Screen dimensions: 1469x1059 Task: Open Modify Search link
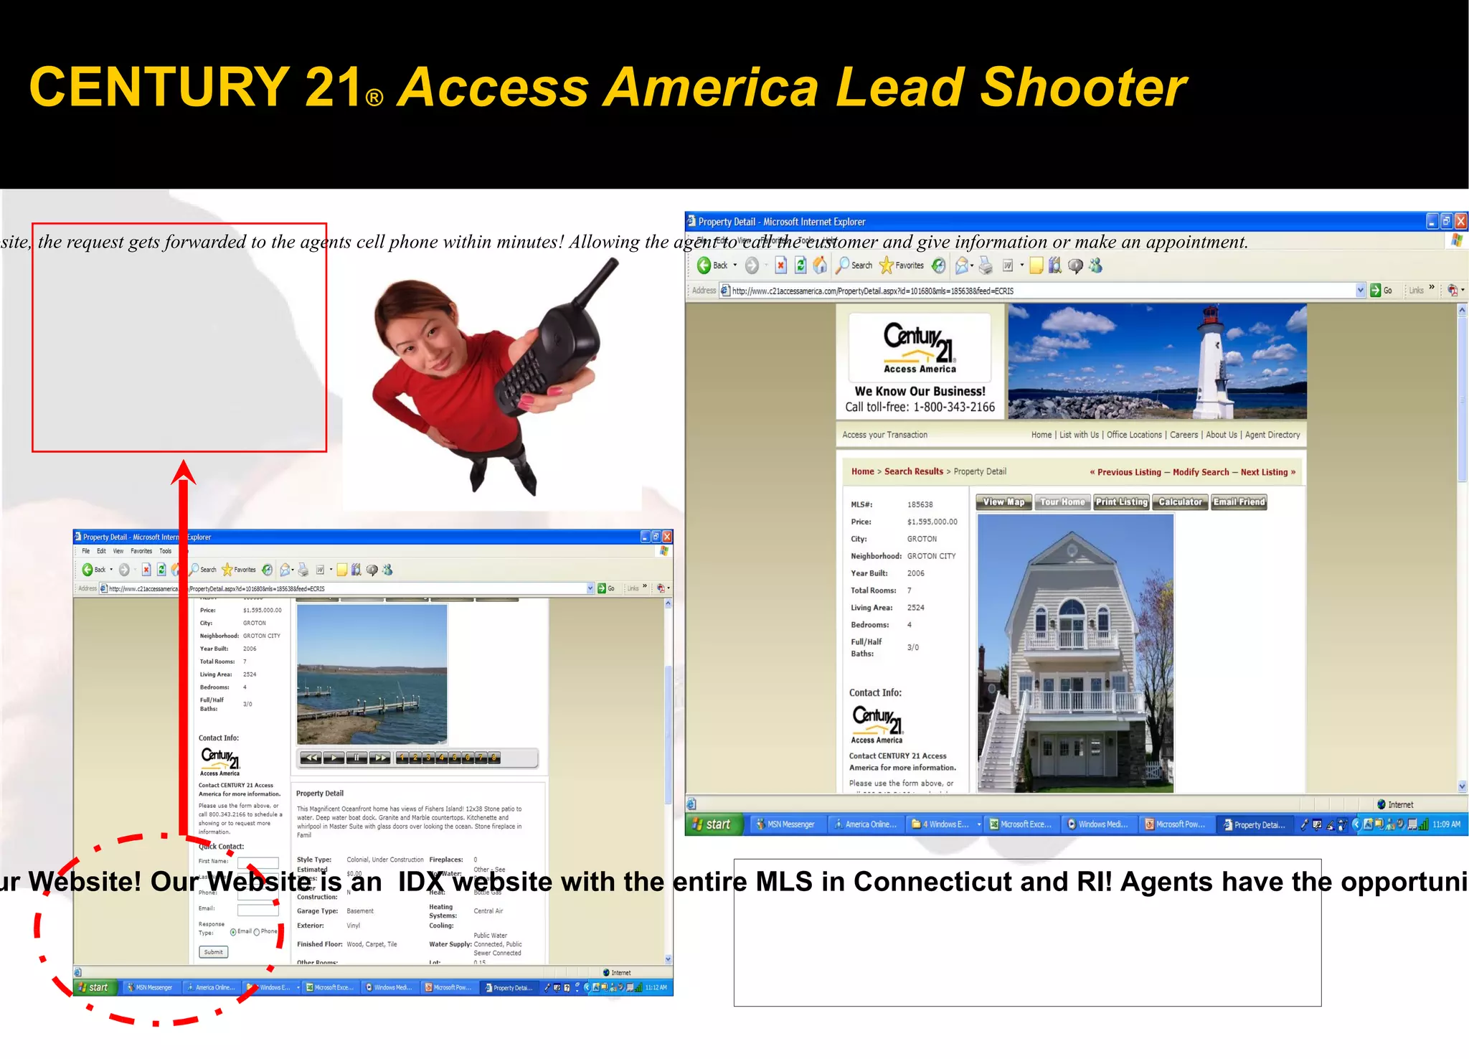click(x=1201, y=472)
